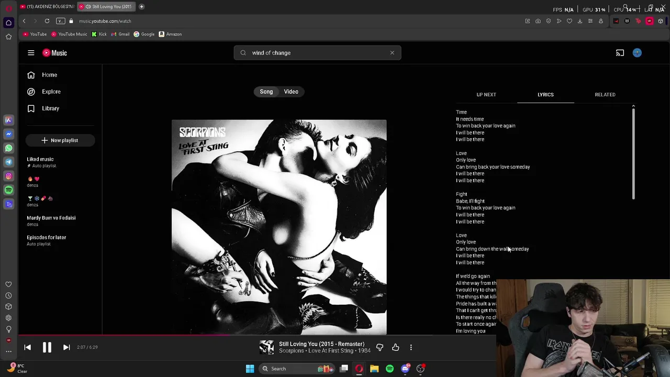Open sidebar history clock icon
670x377 pixels.
coord(8,295)
